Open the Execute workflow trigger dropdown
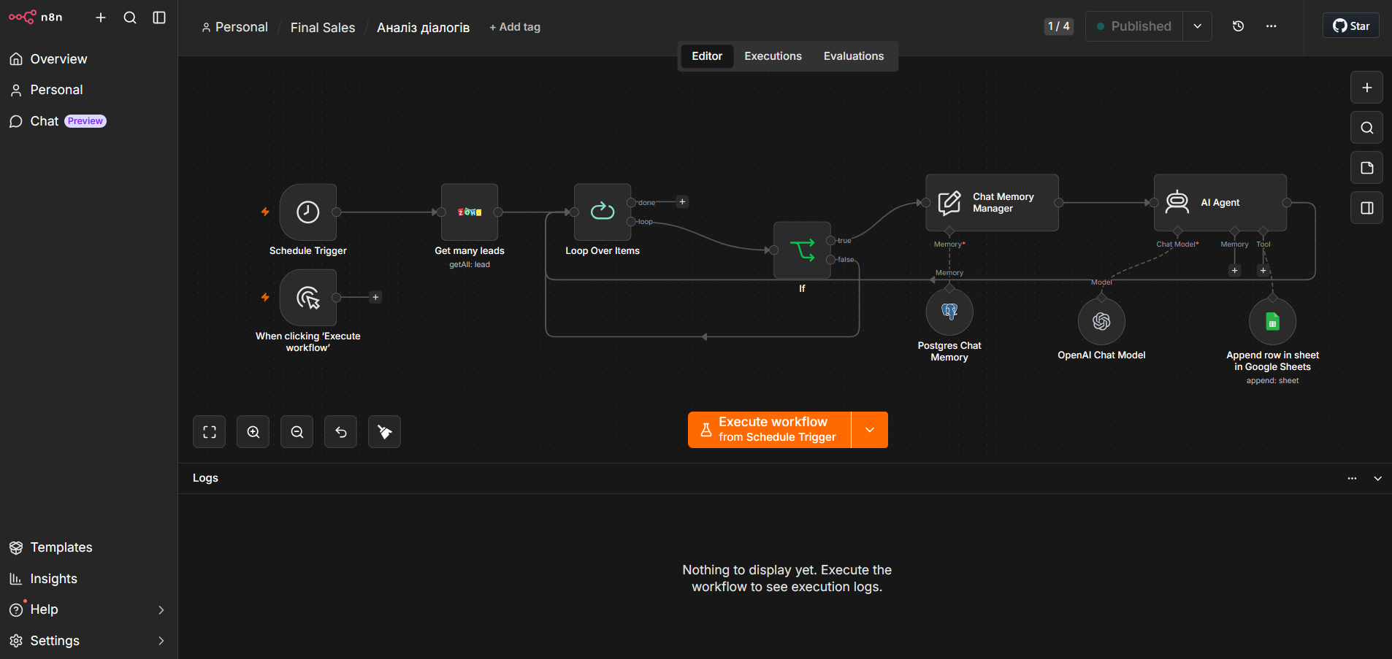 tap(870, 430)
